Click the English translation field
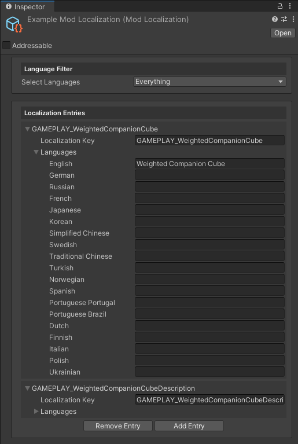 [209, 164]
